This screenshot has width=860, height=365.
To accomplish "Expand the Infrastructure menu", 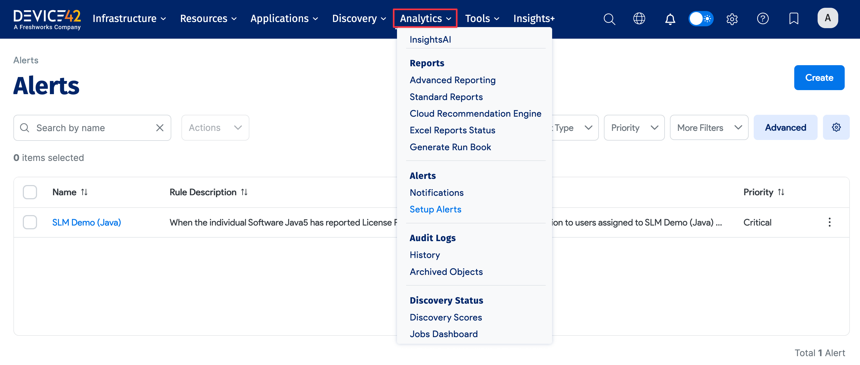I will pyautogui.click(x=129, y=19).
